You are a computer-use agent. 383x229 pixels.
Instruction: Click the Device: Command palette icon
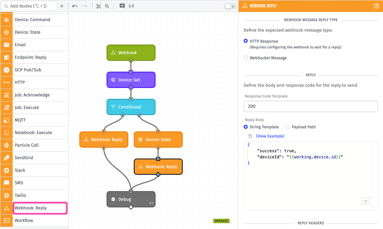[6, 20]
